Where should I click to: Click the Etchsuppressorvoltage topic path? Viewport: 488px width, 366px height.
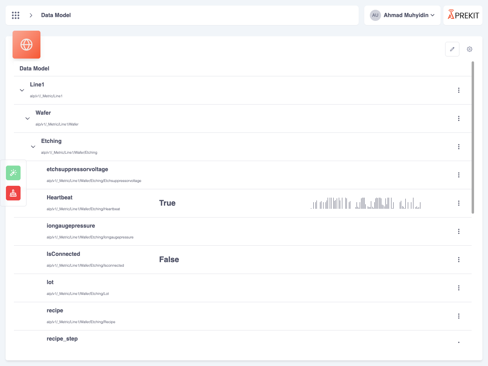94,181
